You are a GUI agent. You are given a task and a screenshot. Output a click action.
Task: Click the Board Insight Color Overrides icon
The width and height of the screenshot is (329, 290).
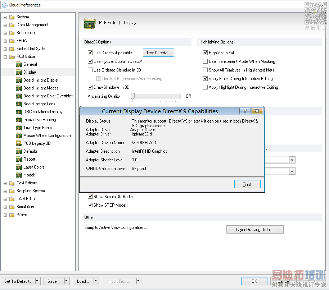pyautogui.click(x=19, y=96)
